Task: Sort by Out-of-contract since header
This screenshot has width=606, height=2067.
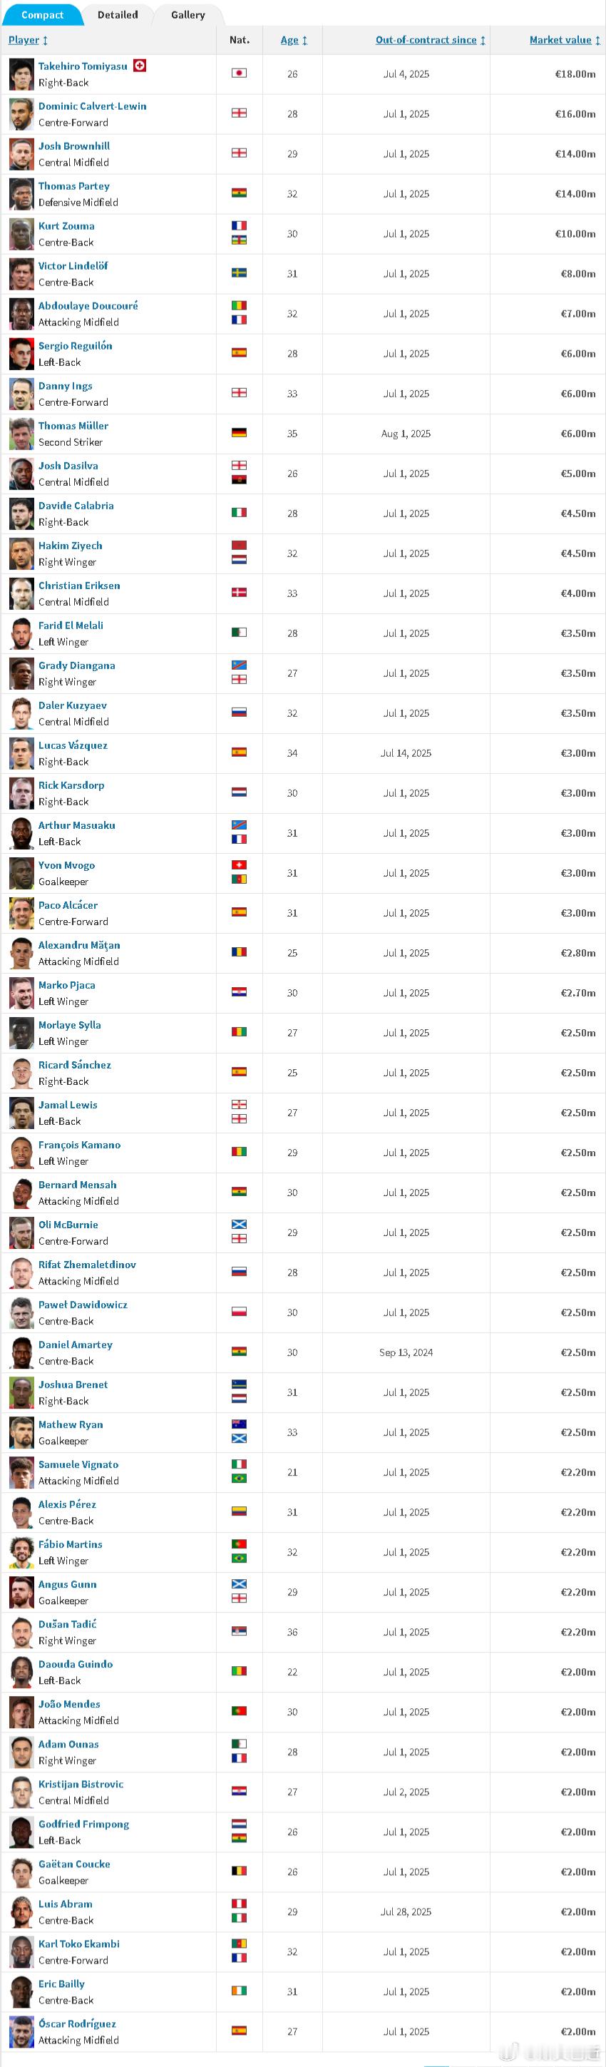Action: pyautogui.click(x=431, y=40)
